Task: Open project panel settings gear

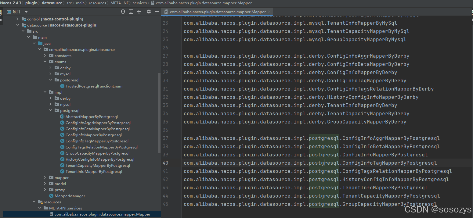Action: 149,12
